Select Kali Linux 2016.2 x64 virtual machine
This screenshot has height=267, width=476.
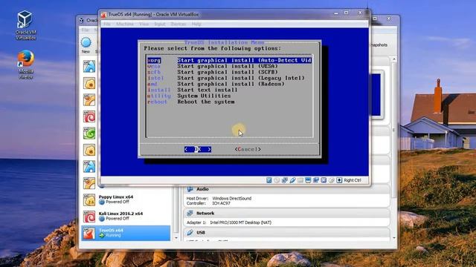(126, 216)
